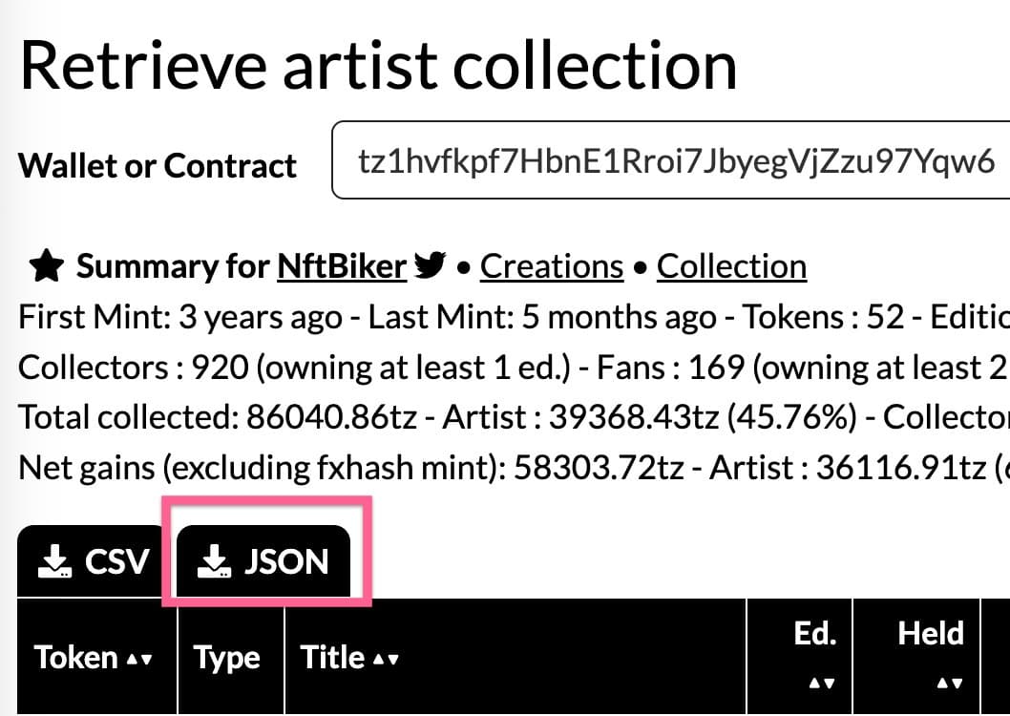
Task: Click the Title column header label
Action: click(x=333, y=658)
